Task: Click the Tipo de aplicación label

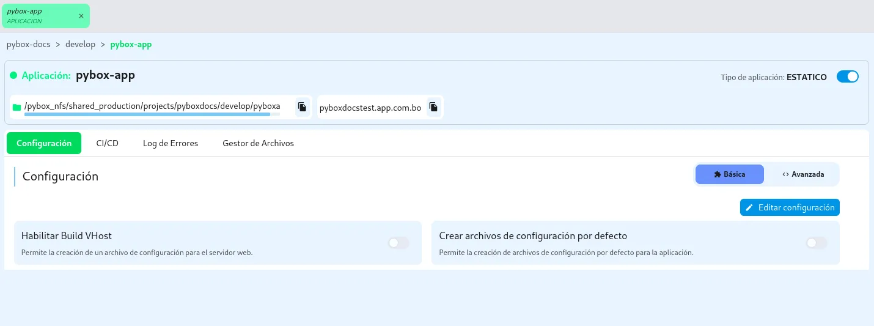Action: point(752,77)
